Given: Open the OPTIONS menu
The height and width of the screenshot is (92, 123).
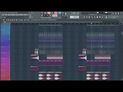Looking at the screenshot, I should tap(21, 15).
